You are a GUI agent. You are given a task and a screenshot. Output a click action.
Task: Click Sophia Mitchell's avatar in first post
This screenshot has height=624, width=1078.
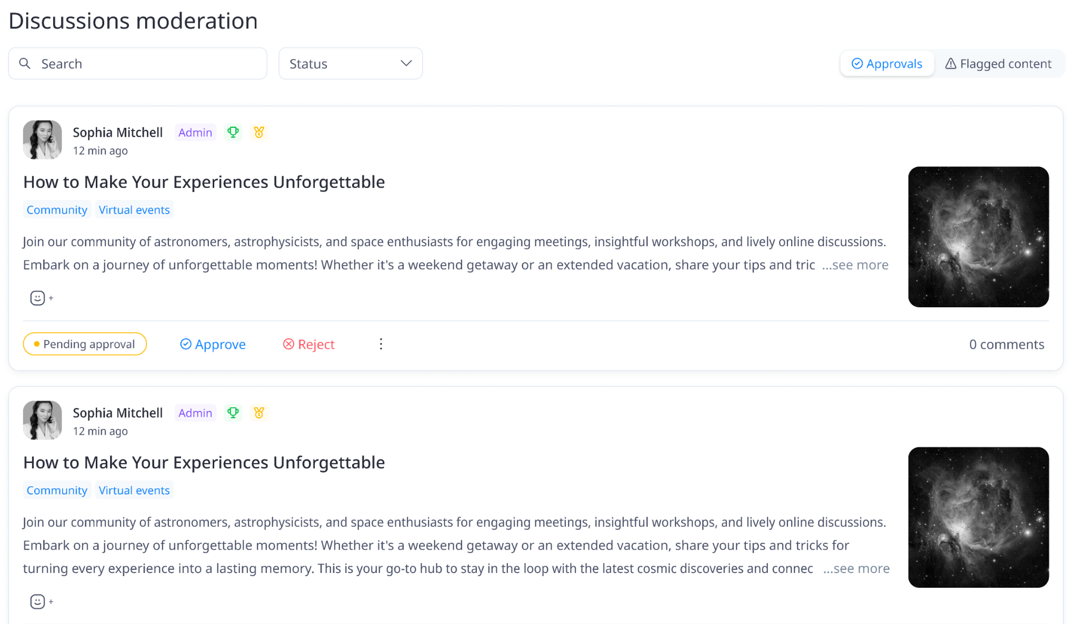click(43, 140)
